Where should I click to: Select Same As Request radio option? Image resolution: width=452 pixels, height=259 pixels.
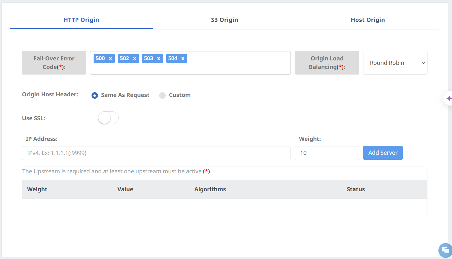click(95, 95)
